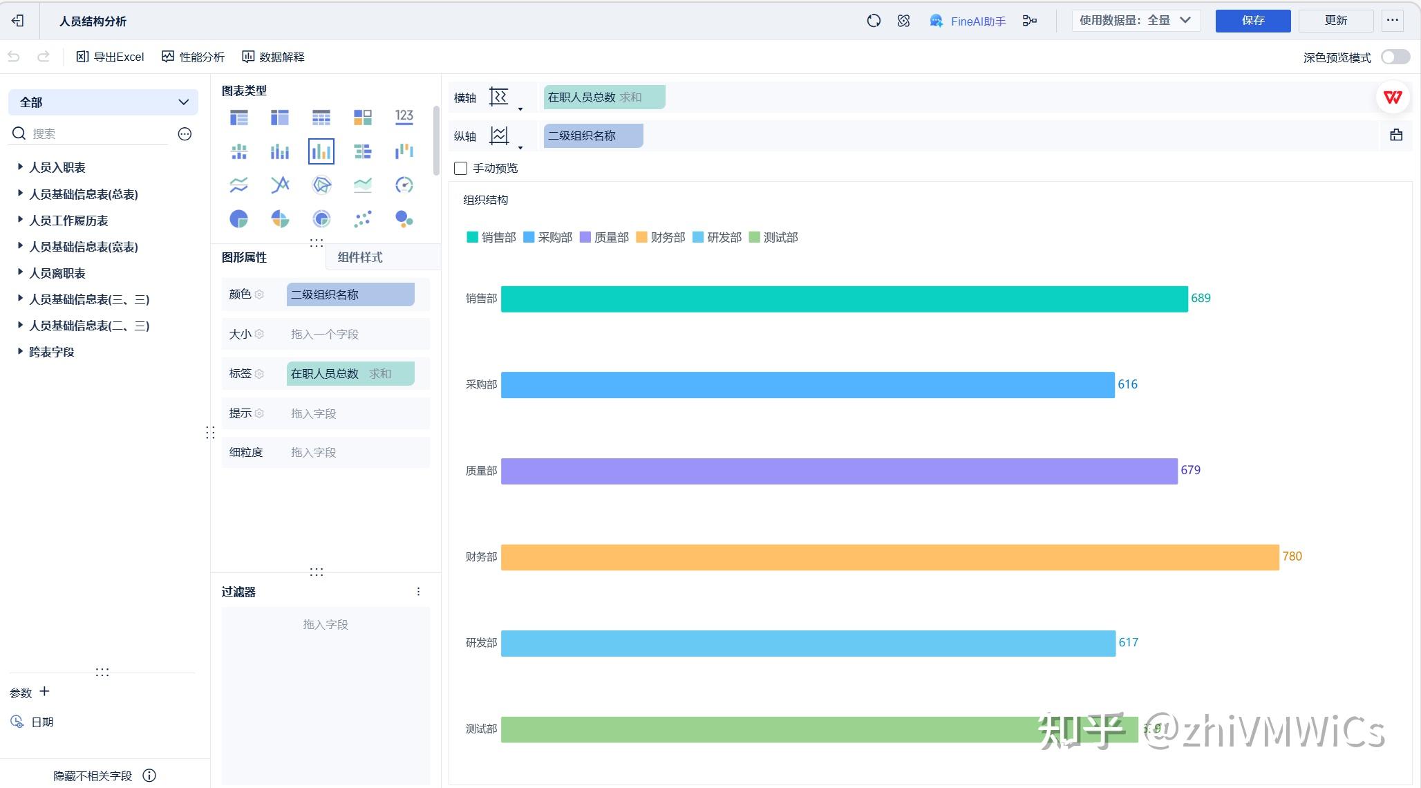Expand the 人员基础信息表(三、三) node

coord(19,299)
